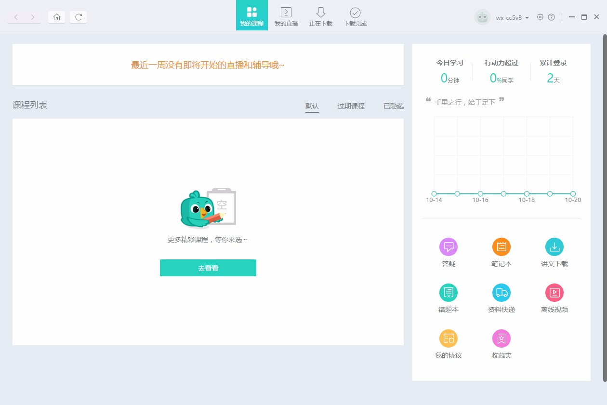
Task: Open the help question-mark icon
Action: pos(552,17)
